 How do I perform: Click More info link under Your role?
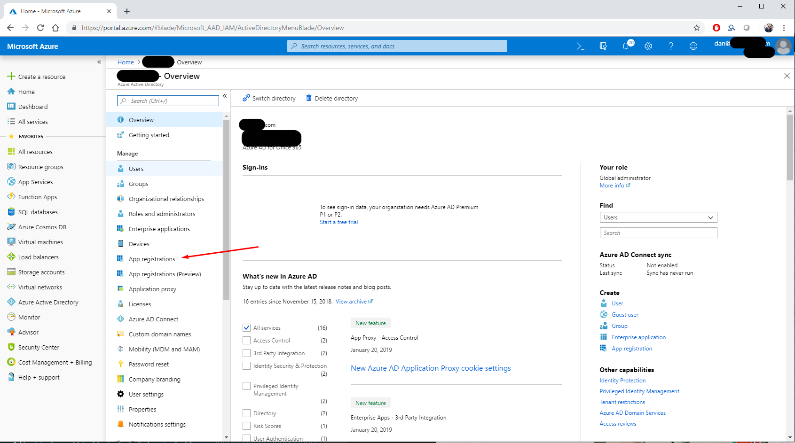(614, 186)
